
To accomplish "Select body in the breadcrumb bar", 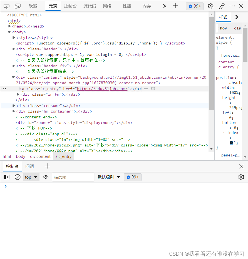I will pyautogui.click(x=21, y=156).
